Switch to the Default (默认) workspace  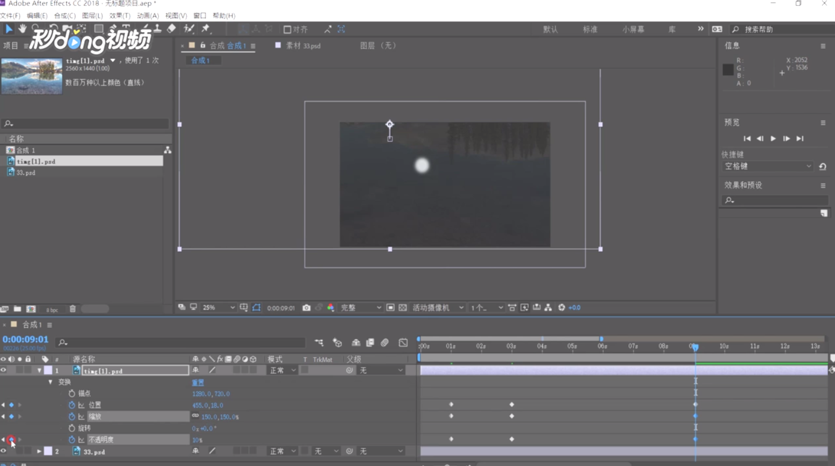pyautogui.click(x=550, y=29)
